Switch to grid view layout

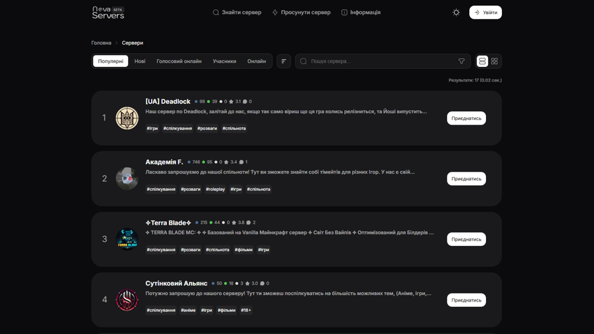495,62
